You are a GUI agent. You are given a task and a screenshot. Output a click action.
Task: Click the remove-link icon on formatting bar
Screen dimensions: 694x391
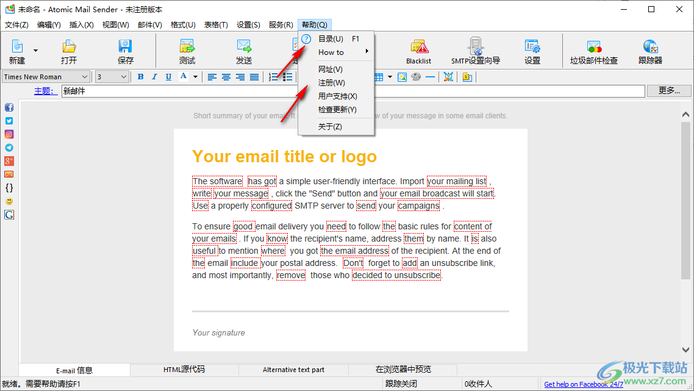[x=448, y=77]
